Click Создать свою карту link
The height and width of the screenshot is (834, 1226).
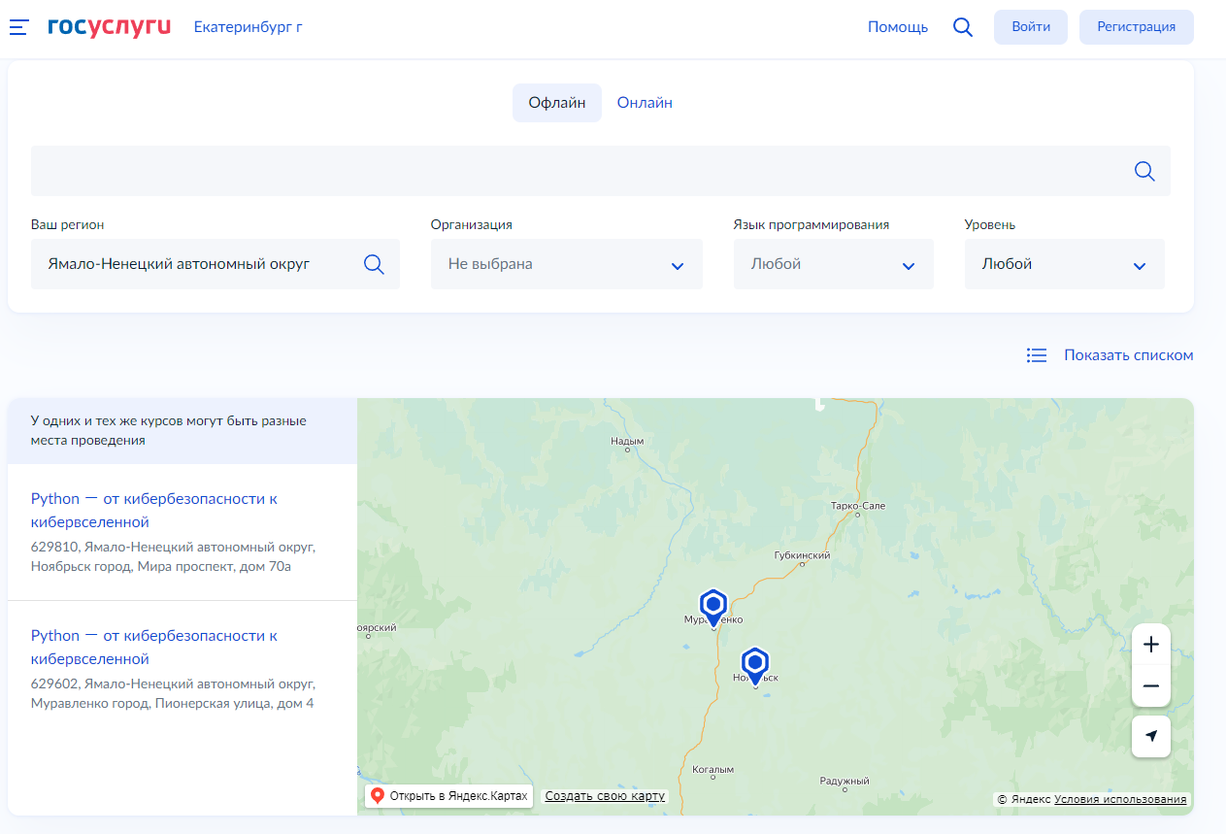coord(605,796)
